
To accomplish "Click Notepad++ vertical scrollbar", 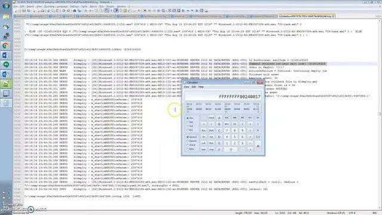I will coord(380,113).
